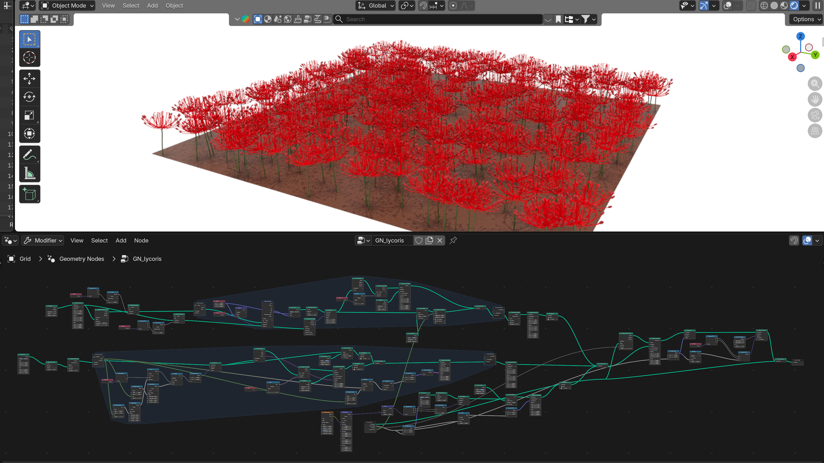Duplicate GN_lycoris node group icon
Screen dimensions: 824x463
tap(429, 240)
